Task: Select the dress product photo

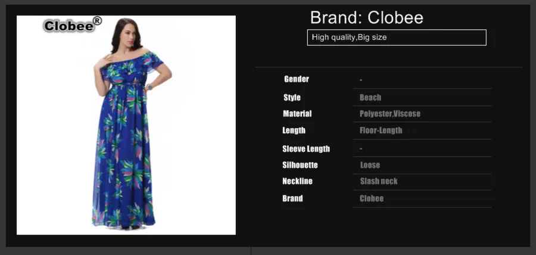Action: click(126, 125)
